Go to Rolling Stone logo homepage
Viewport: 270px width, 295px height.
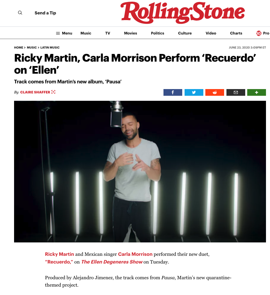[183, 13]
